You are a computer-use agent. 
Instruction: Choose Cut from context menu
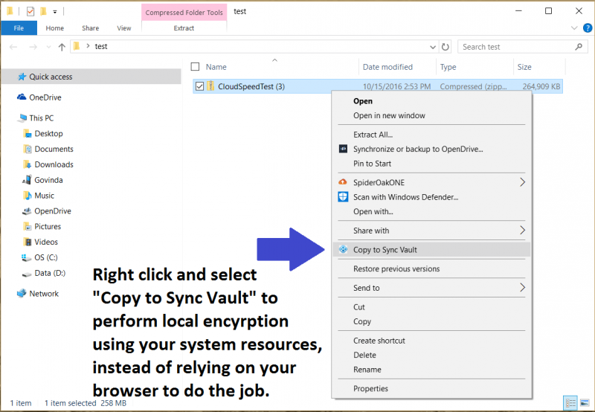[431, 307]
